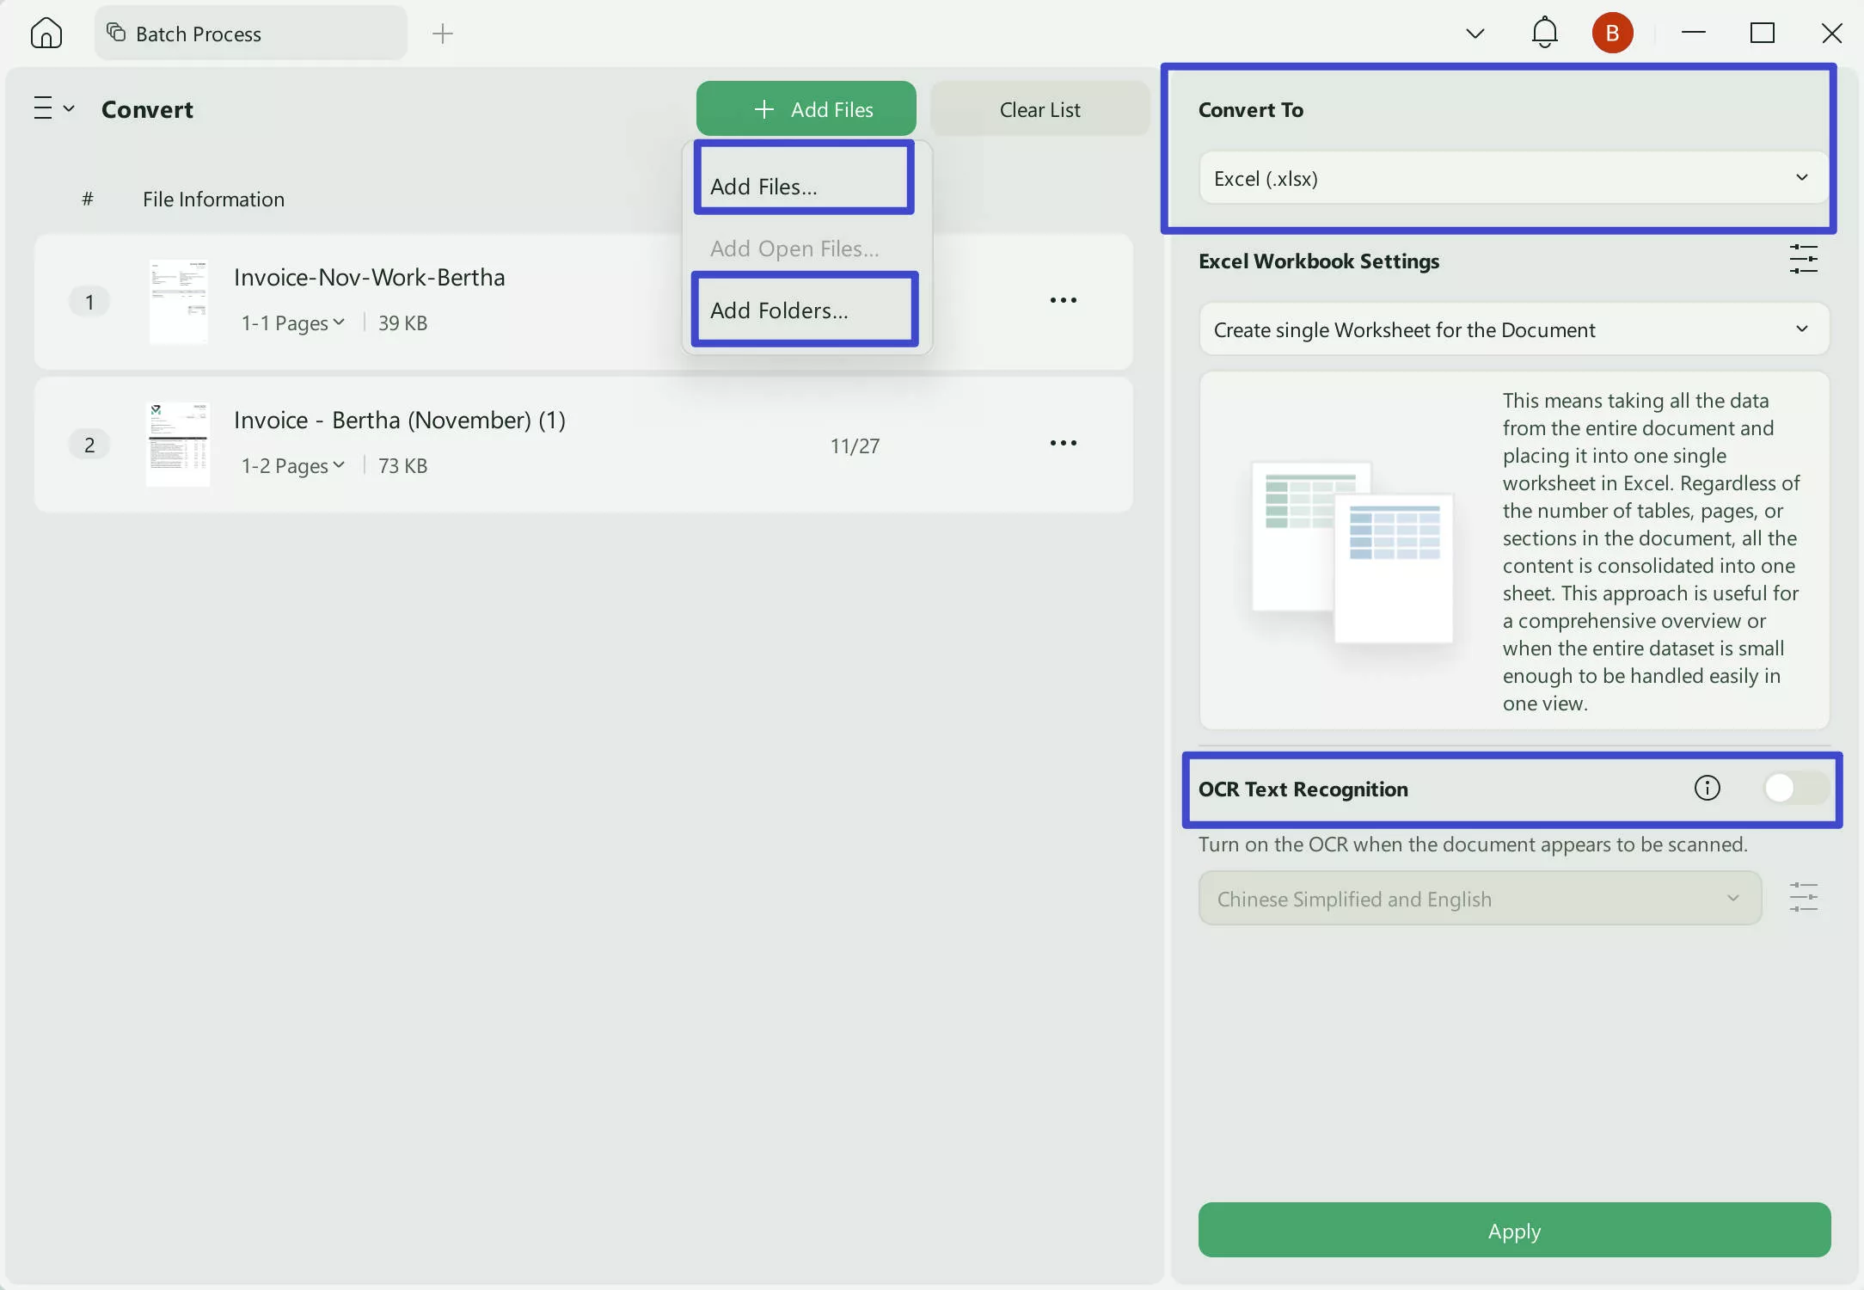
Task: Open the hamburger menu next to Convert
Action: (x=52, y=107)
